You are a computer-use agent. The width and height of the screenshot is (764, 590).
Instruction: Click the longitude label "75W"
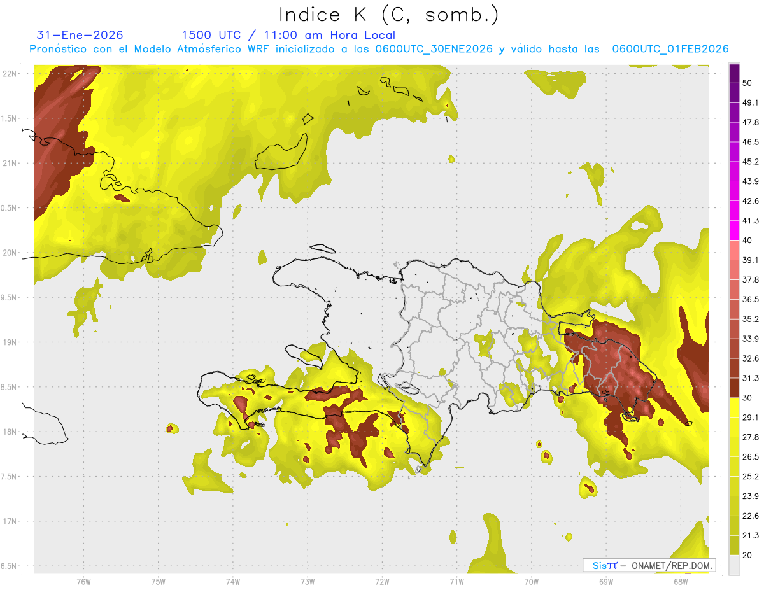(159, 582)
